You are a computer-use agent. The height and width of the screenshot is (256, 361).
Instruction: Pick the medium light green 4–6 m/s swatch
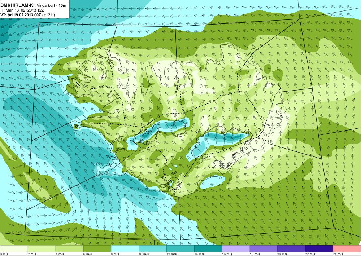coord(70,249)
